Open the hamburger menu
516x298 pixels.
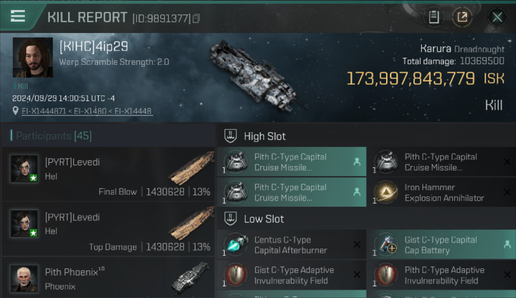(x=18, y=16)
